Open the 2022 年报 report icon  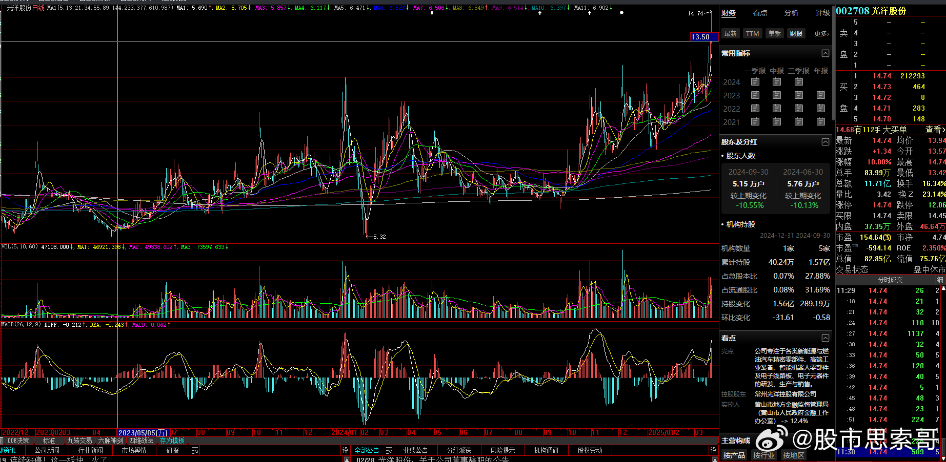coord(821,109)
